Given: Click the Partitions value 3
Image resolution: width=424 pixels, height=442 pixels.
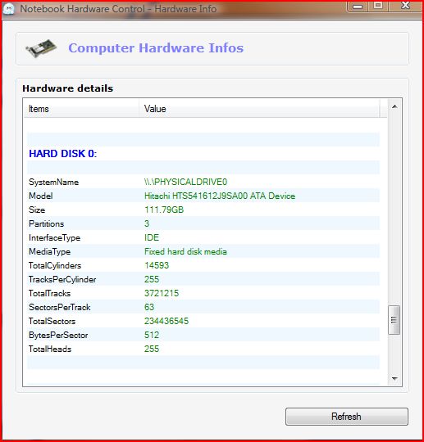Looking at the screenshot, I should click(x=147, y=223).
